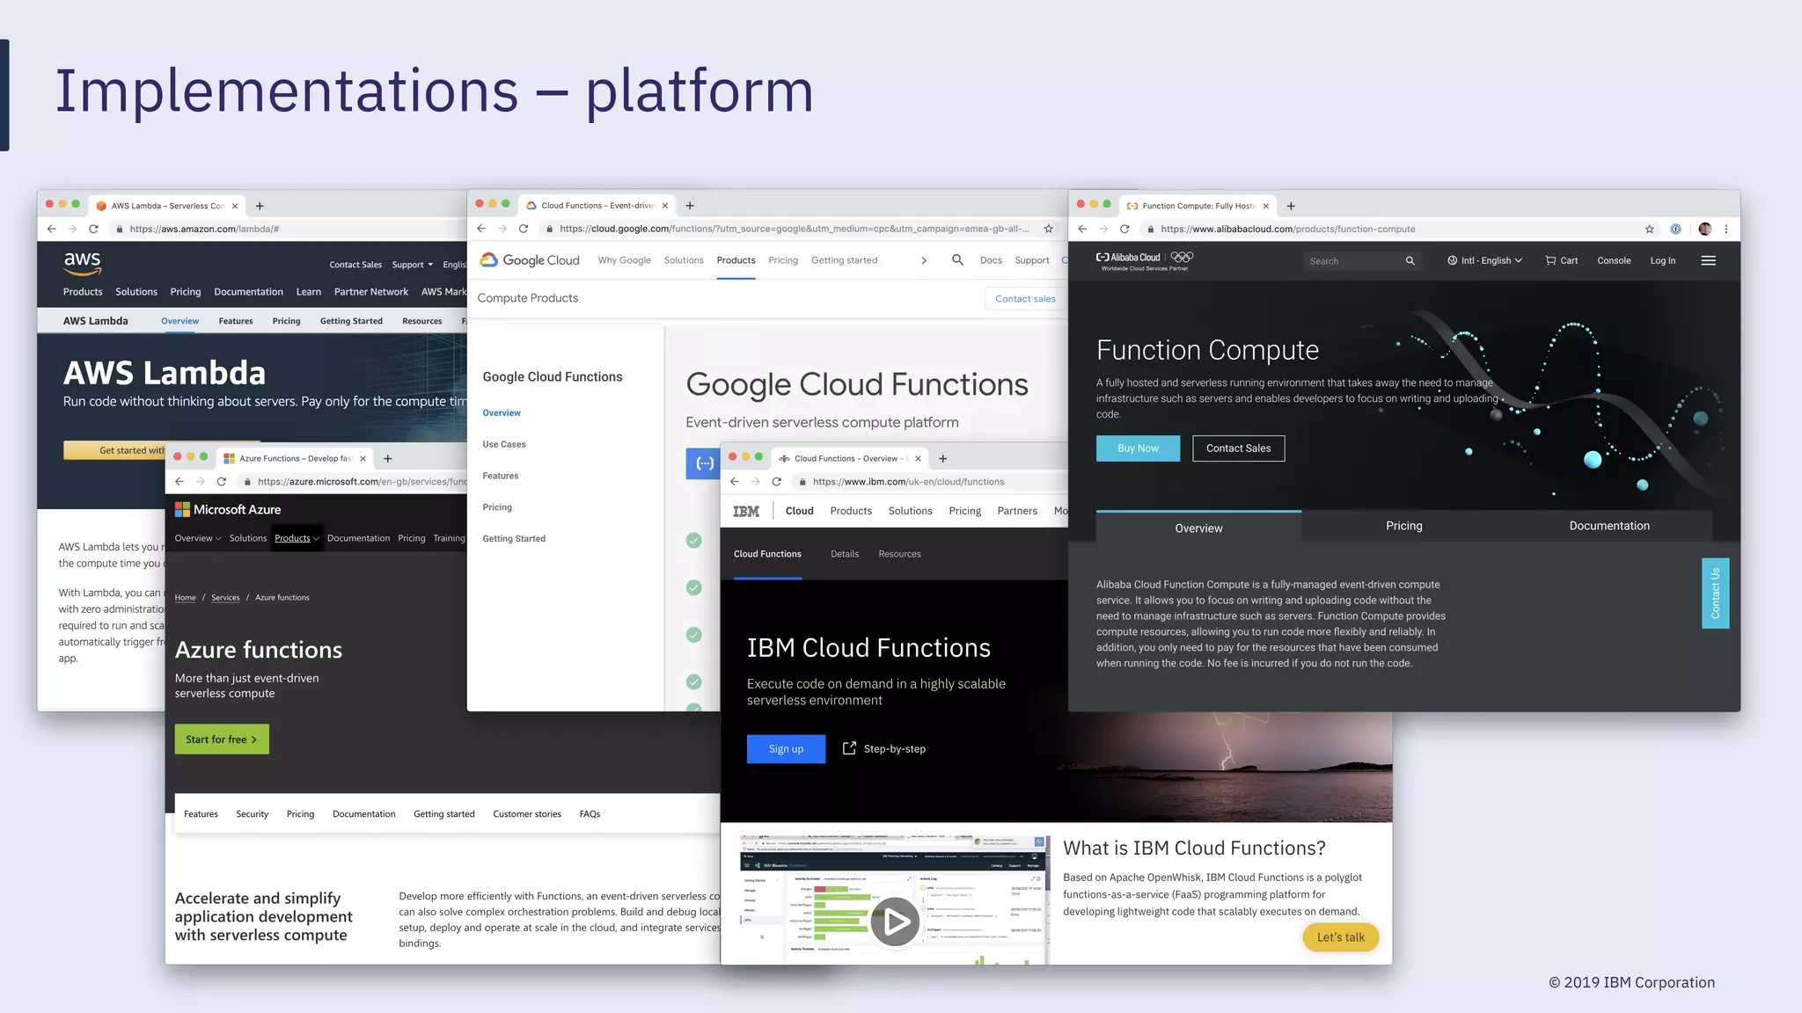Screen dimensions: 1802x1013
Task: Open Alibaba side Contact Us tab
Action: click(x=1715, y=594)
